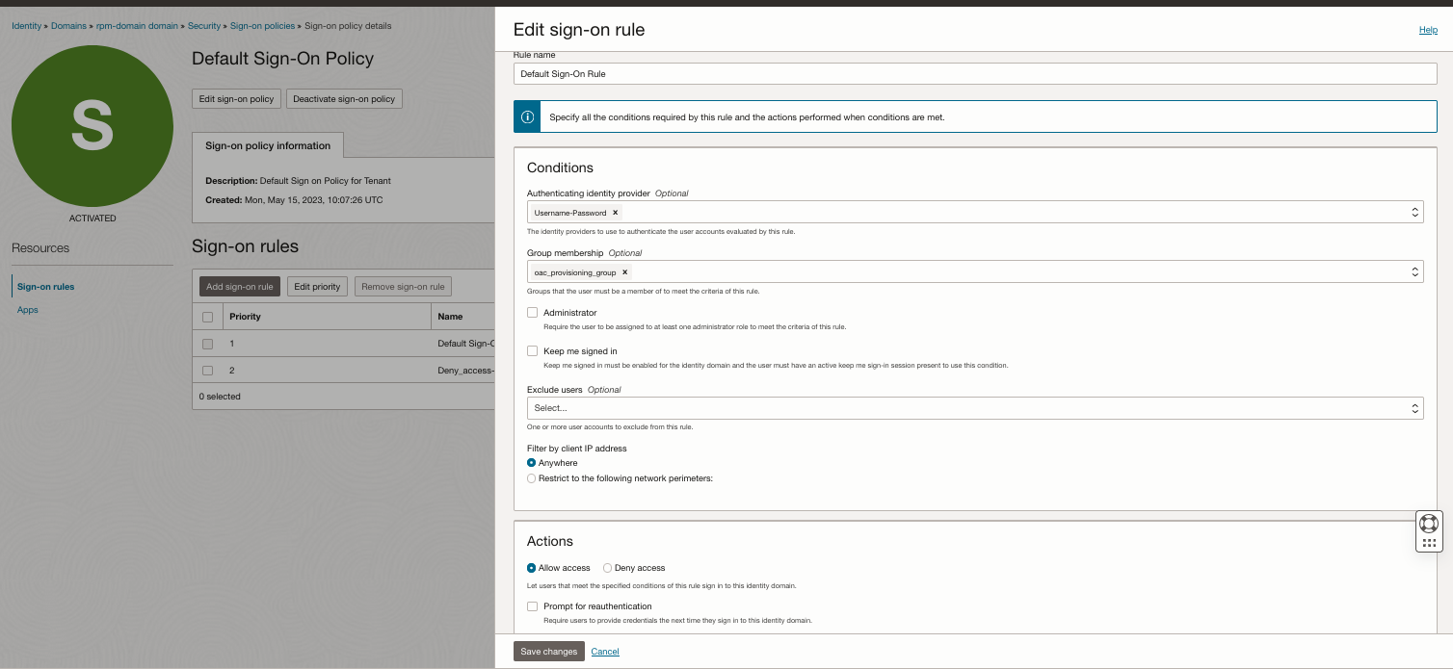Check the Keep me signed in option

tap(532, 350)
